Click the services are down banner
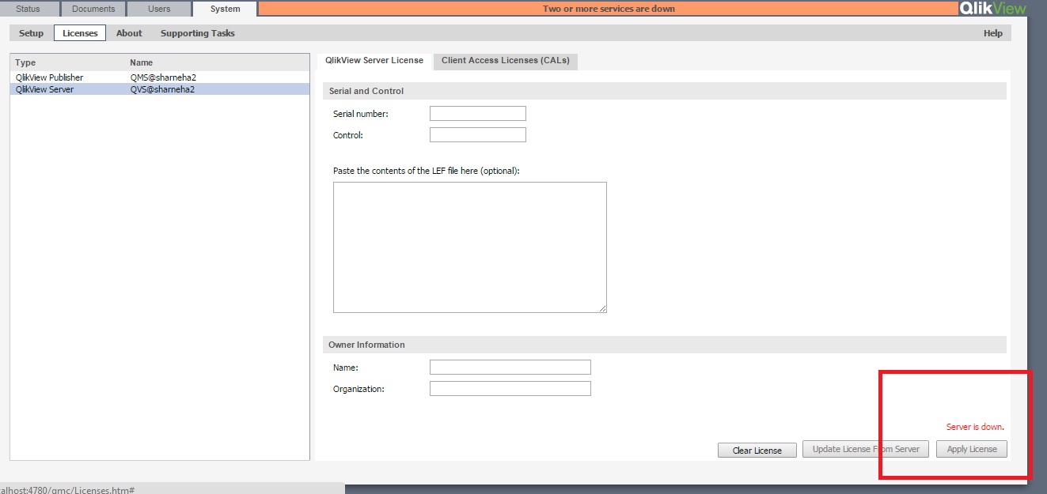The height and width of the screenshot is (494, 1047). pyautogui.click(x=609, y=9)
